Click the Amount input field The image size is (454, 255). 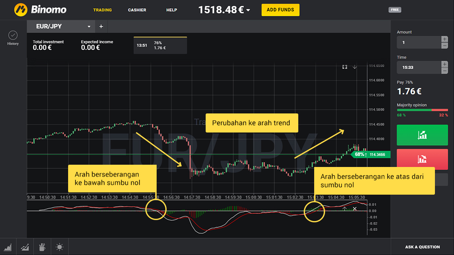pyautogui.click(x=419, y=42)
